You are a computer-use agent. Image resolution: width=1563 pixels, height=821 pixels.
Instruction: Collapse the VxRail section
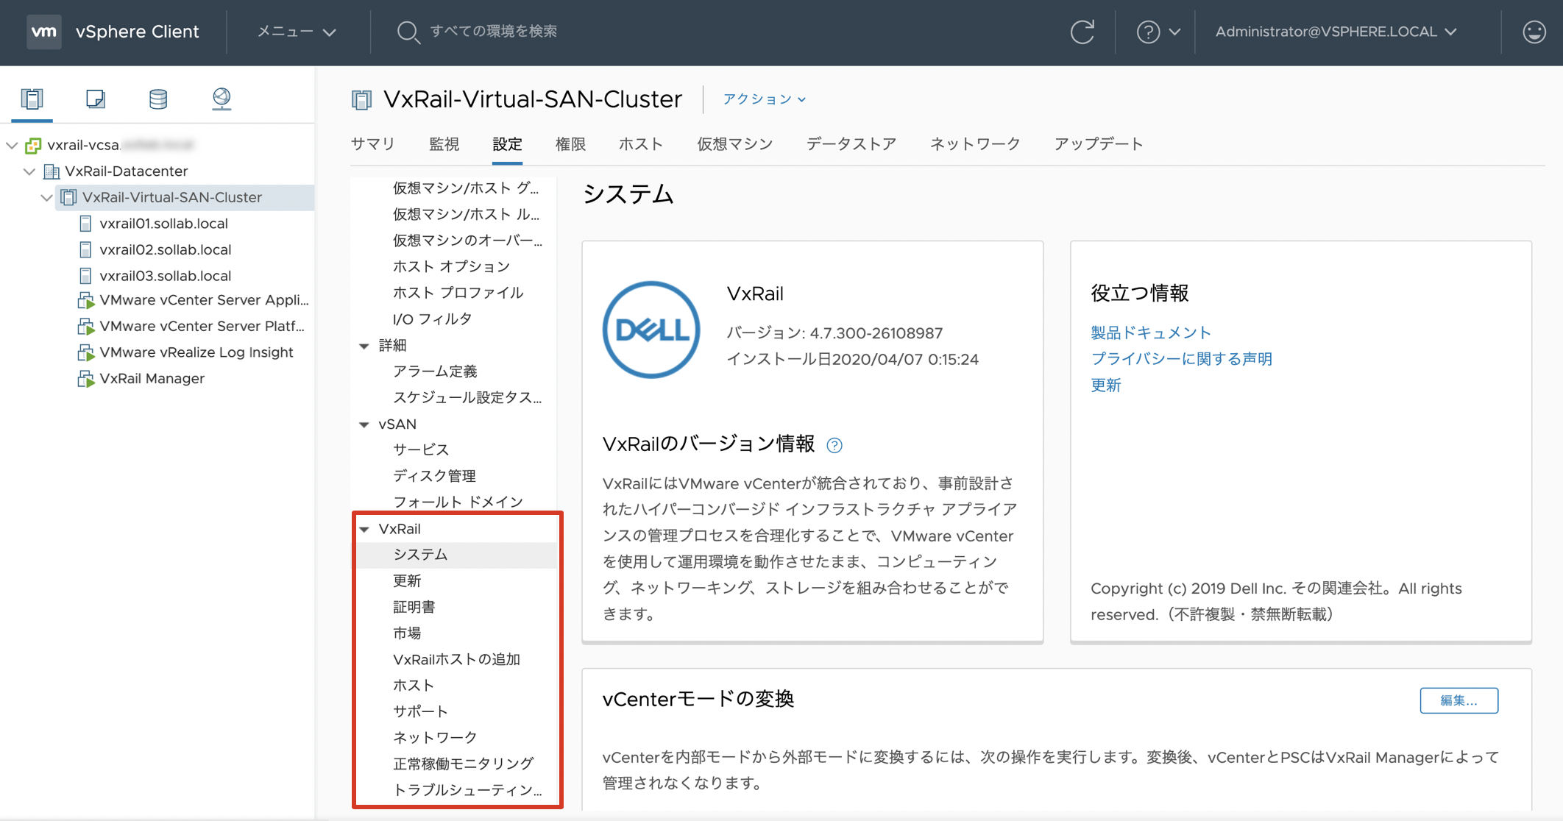(x=364, y=529)
